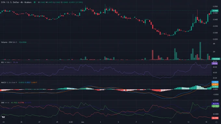221x124 pixels.
Task: Click the 15 date label on time axis
Action: (x=206, y=122)
